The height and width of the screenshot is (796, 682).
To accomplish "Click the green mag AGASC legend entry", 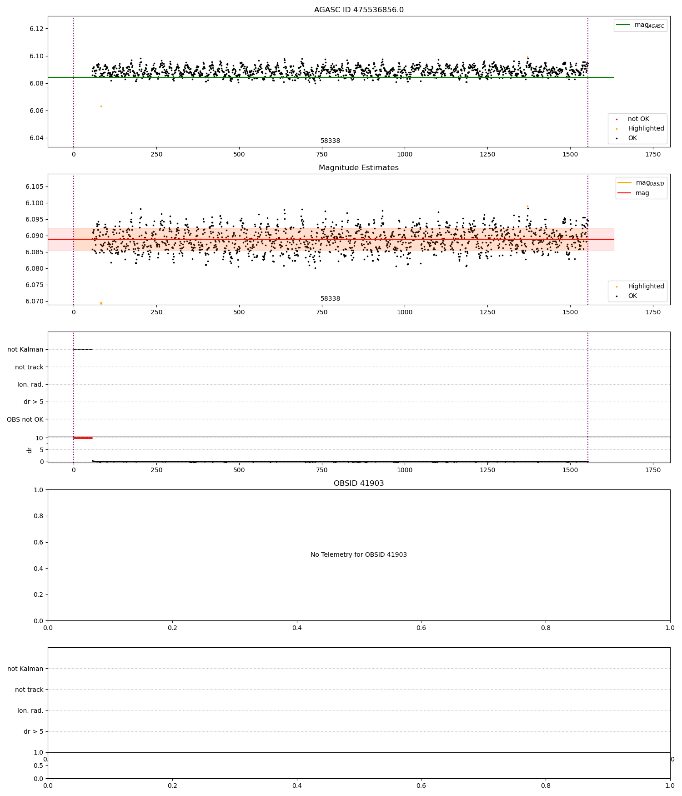I will pos(641,25).
